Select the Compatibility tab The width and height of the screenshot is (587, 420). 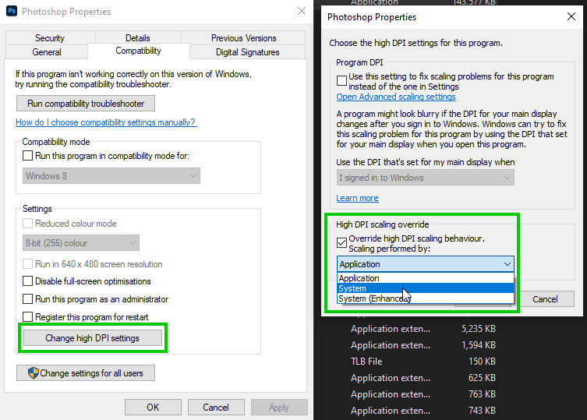coord(138,51)
